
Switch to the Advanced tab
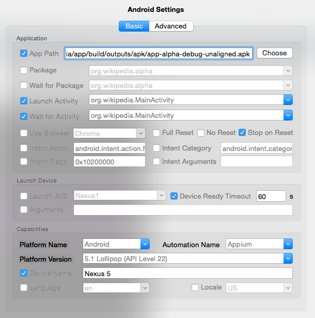[170, 26]
